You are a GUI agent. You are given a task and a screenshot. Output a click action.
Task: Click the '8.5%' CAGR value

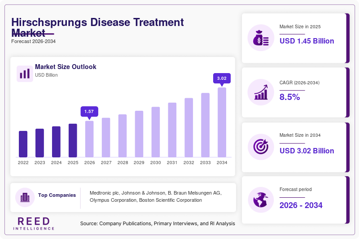pyautogui.click(x=289, y=97)
